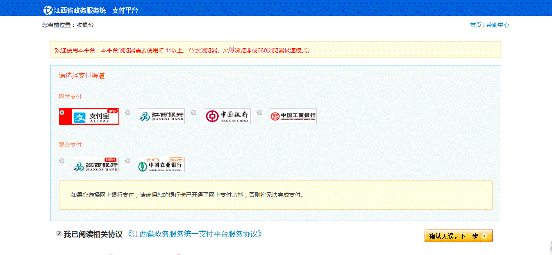
Task: Click the 聚合支付 section label
Action: coord(70,145)
